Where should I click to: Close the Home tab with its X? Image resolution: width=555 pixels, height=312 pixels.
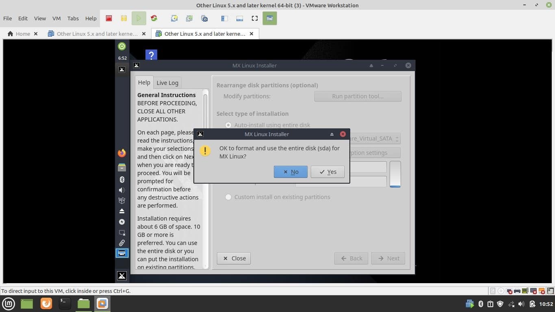pyautogui.click(x=36, y=34)
